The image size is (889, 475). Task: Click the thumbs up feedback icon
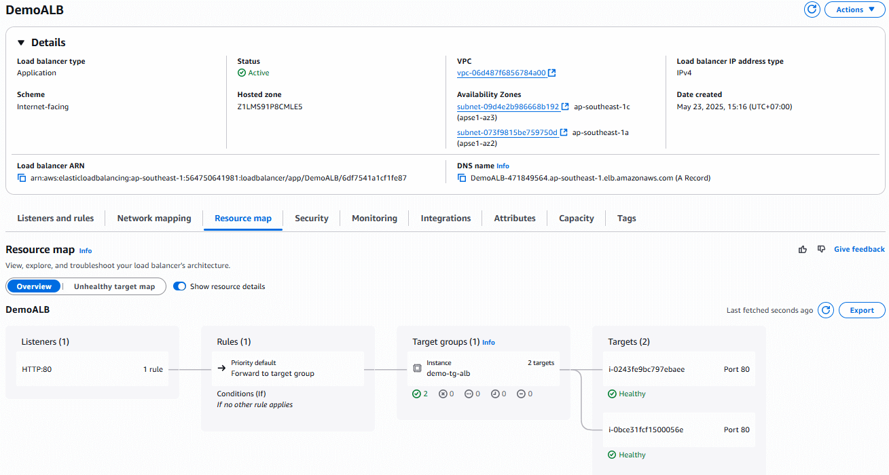coord(803,250)
